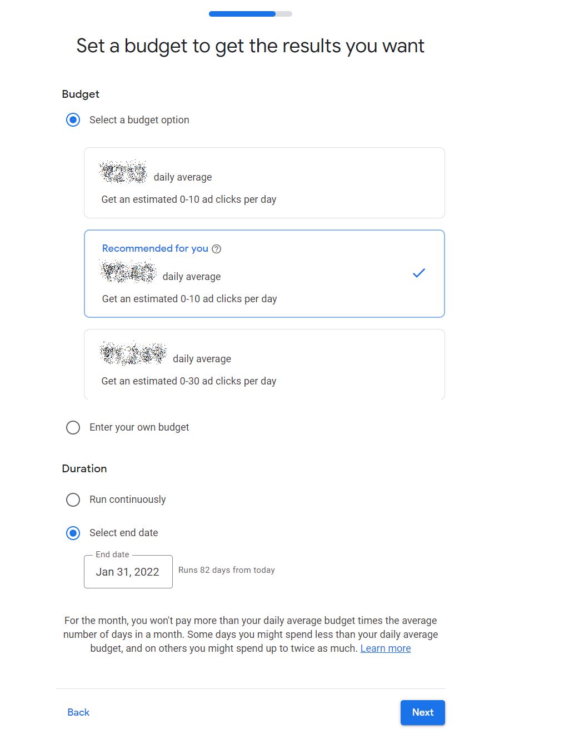This screenshot has width=584, height=749.
Task: Open the Learn more link
Action: coord(386,648)
